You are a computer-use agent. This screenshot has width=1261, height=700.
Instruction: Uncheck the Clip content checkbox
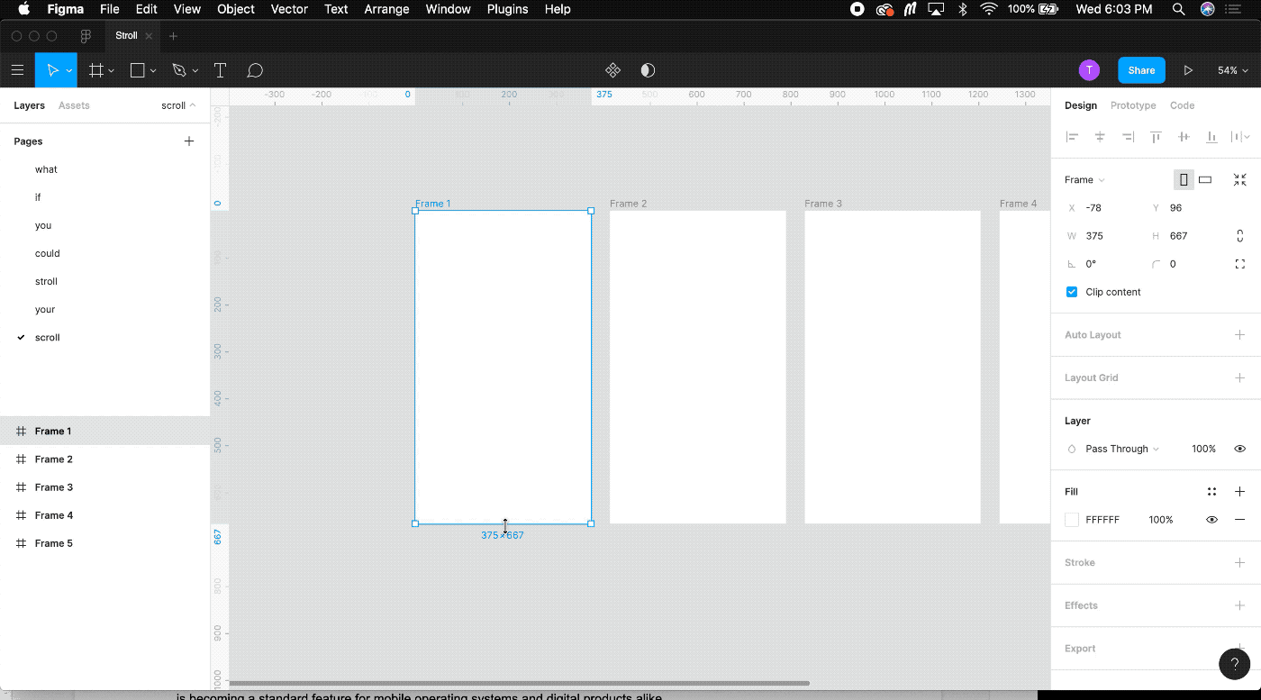tap(1072, 292)
